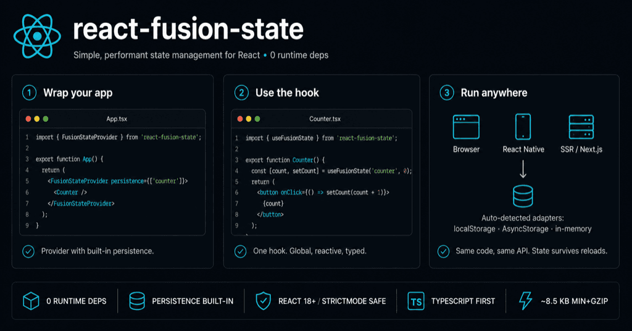Viewport: 632px width, 331px height.
Task: Click 'localStorage · AsyncStorage · in-memory' text
Action: (x=523, y=229)
